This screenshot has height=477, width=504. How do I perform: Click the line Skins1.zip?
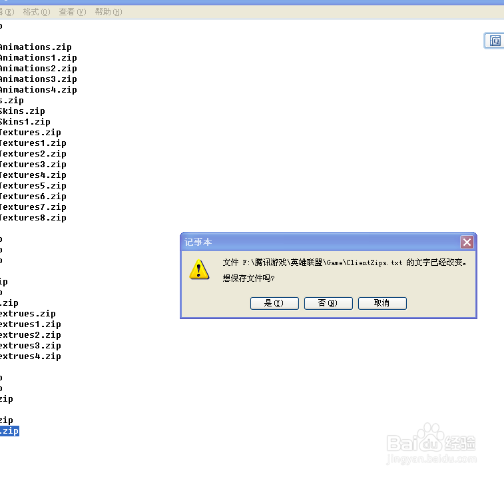(x=25, y=122)
